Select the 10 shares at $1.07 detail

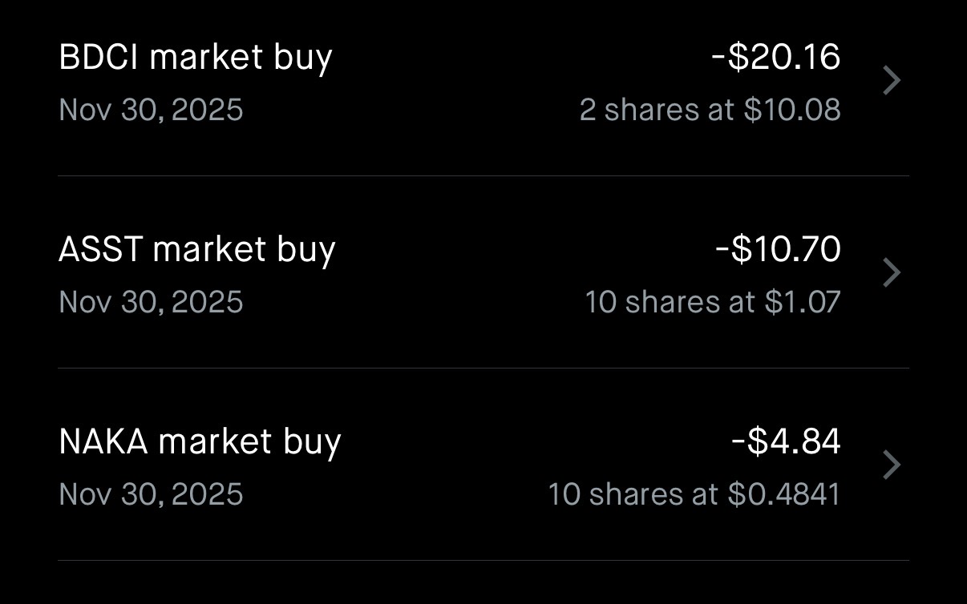click(x=713, y=302)
